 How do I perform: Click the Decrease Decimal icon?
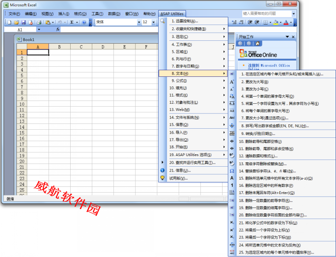point(241,22)
